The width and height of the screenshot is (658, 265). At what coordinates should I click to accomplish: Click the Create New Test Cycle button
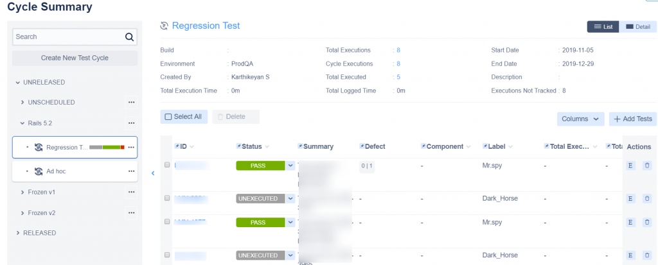[x=75, y=58]
